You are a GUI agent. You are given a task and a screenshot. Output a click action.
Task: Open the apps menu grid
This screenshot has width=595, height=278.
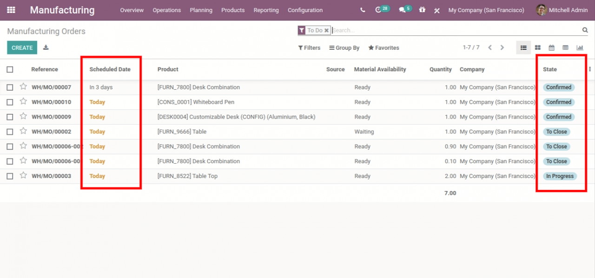11,9
